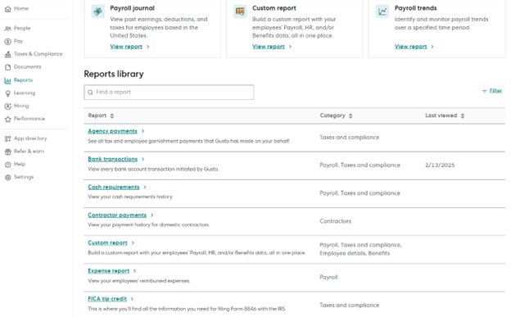The height and width of the screenshot is (317, 511).
Task: Open View report under Payroll trends
Action: [x=410, y=47]
